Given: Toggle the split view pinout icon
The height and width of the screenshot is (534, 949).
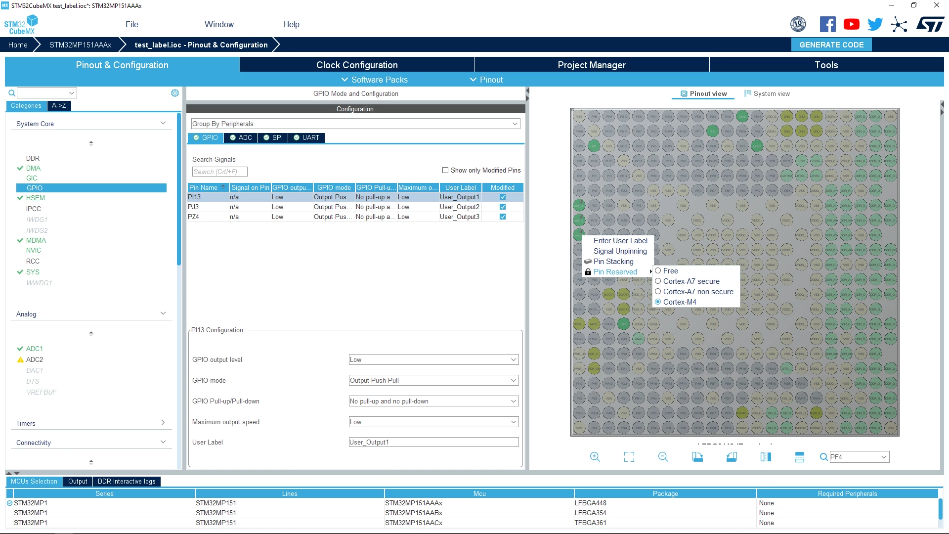Looking at the screenshot, I should 766,457.
